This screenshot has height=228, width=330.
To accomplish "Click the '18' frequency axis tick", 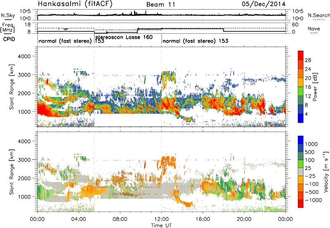I will point(27,25).
